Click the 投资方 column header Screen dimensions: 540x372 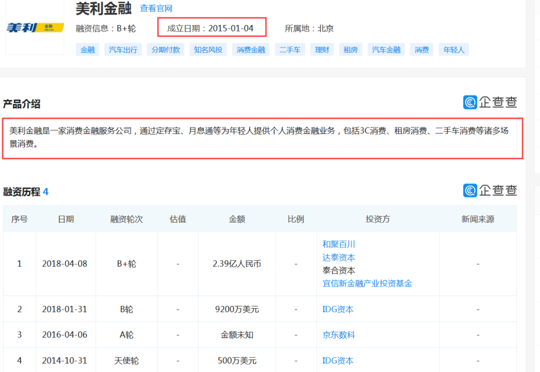coord(378,219)
